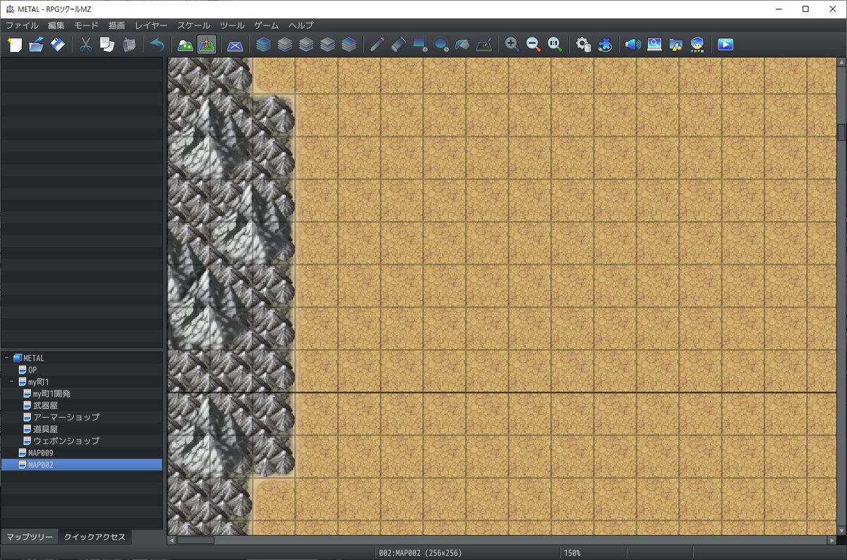Select the highlighted MAP002 map
Image resolution: width=847 pixels, height=560 pixels.
pos(81,465)
